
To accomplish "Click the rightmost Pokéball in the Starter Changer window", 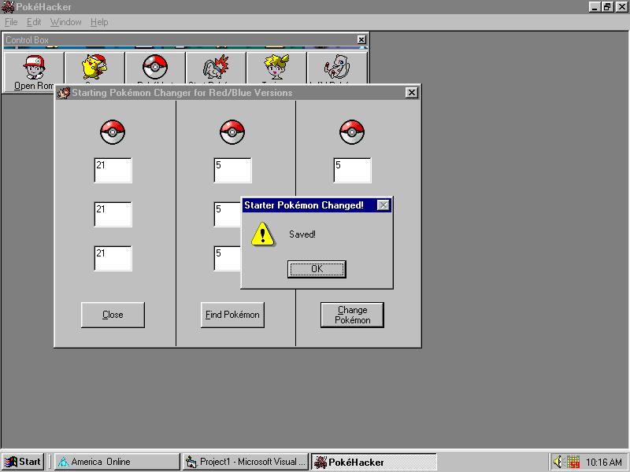I will point(352,131).
